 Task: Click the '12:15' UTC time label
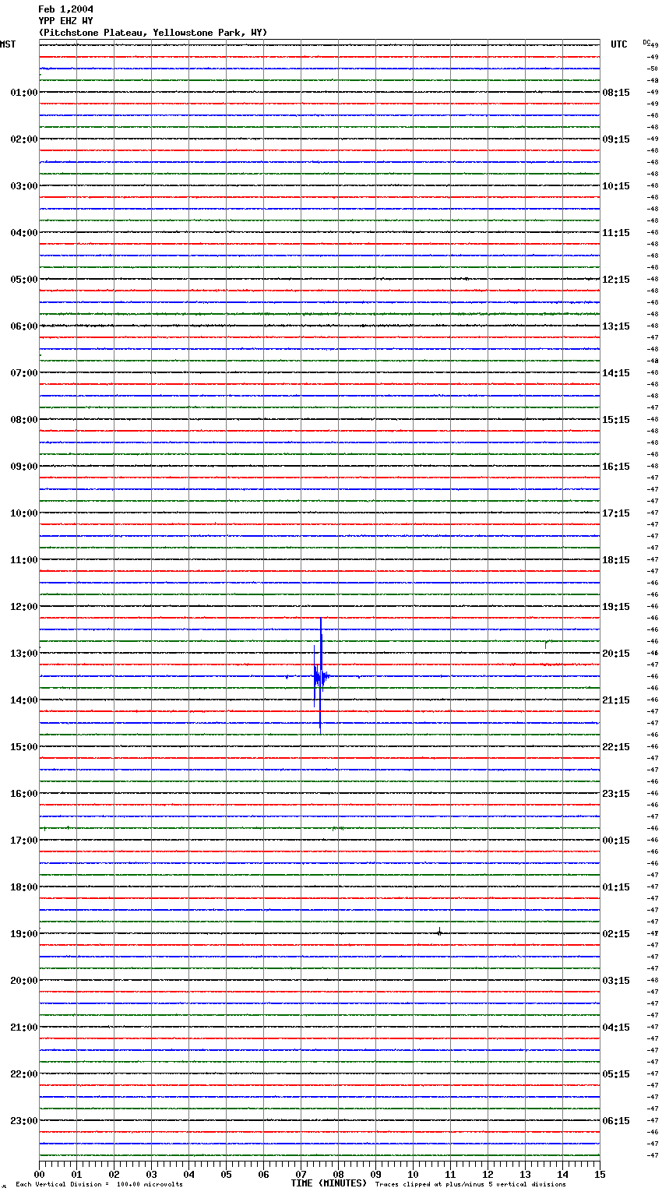tap(616, 280)
